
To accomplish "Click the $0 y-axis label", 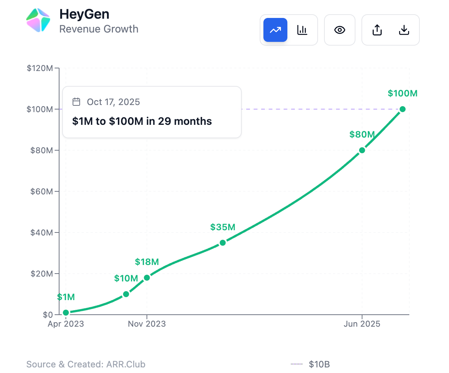I will point(48,315).
